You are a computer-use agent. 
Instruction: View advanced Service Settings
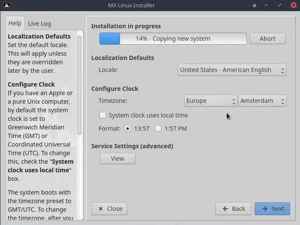[117, 158]
